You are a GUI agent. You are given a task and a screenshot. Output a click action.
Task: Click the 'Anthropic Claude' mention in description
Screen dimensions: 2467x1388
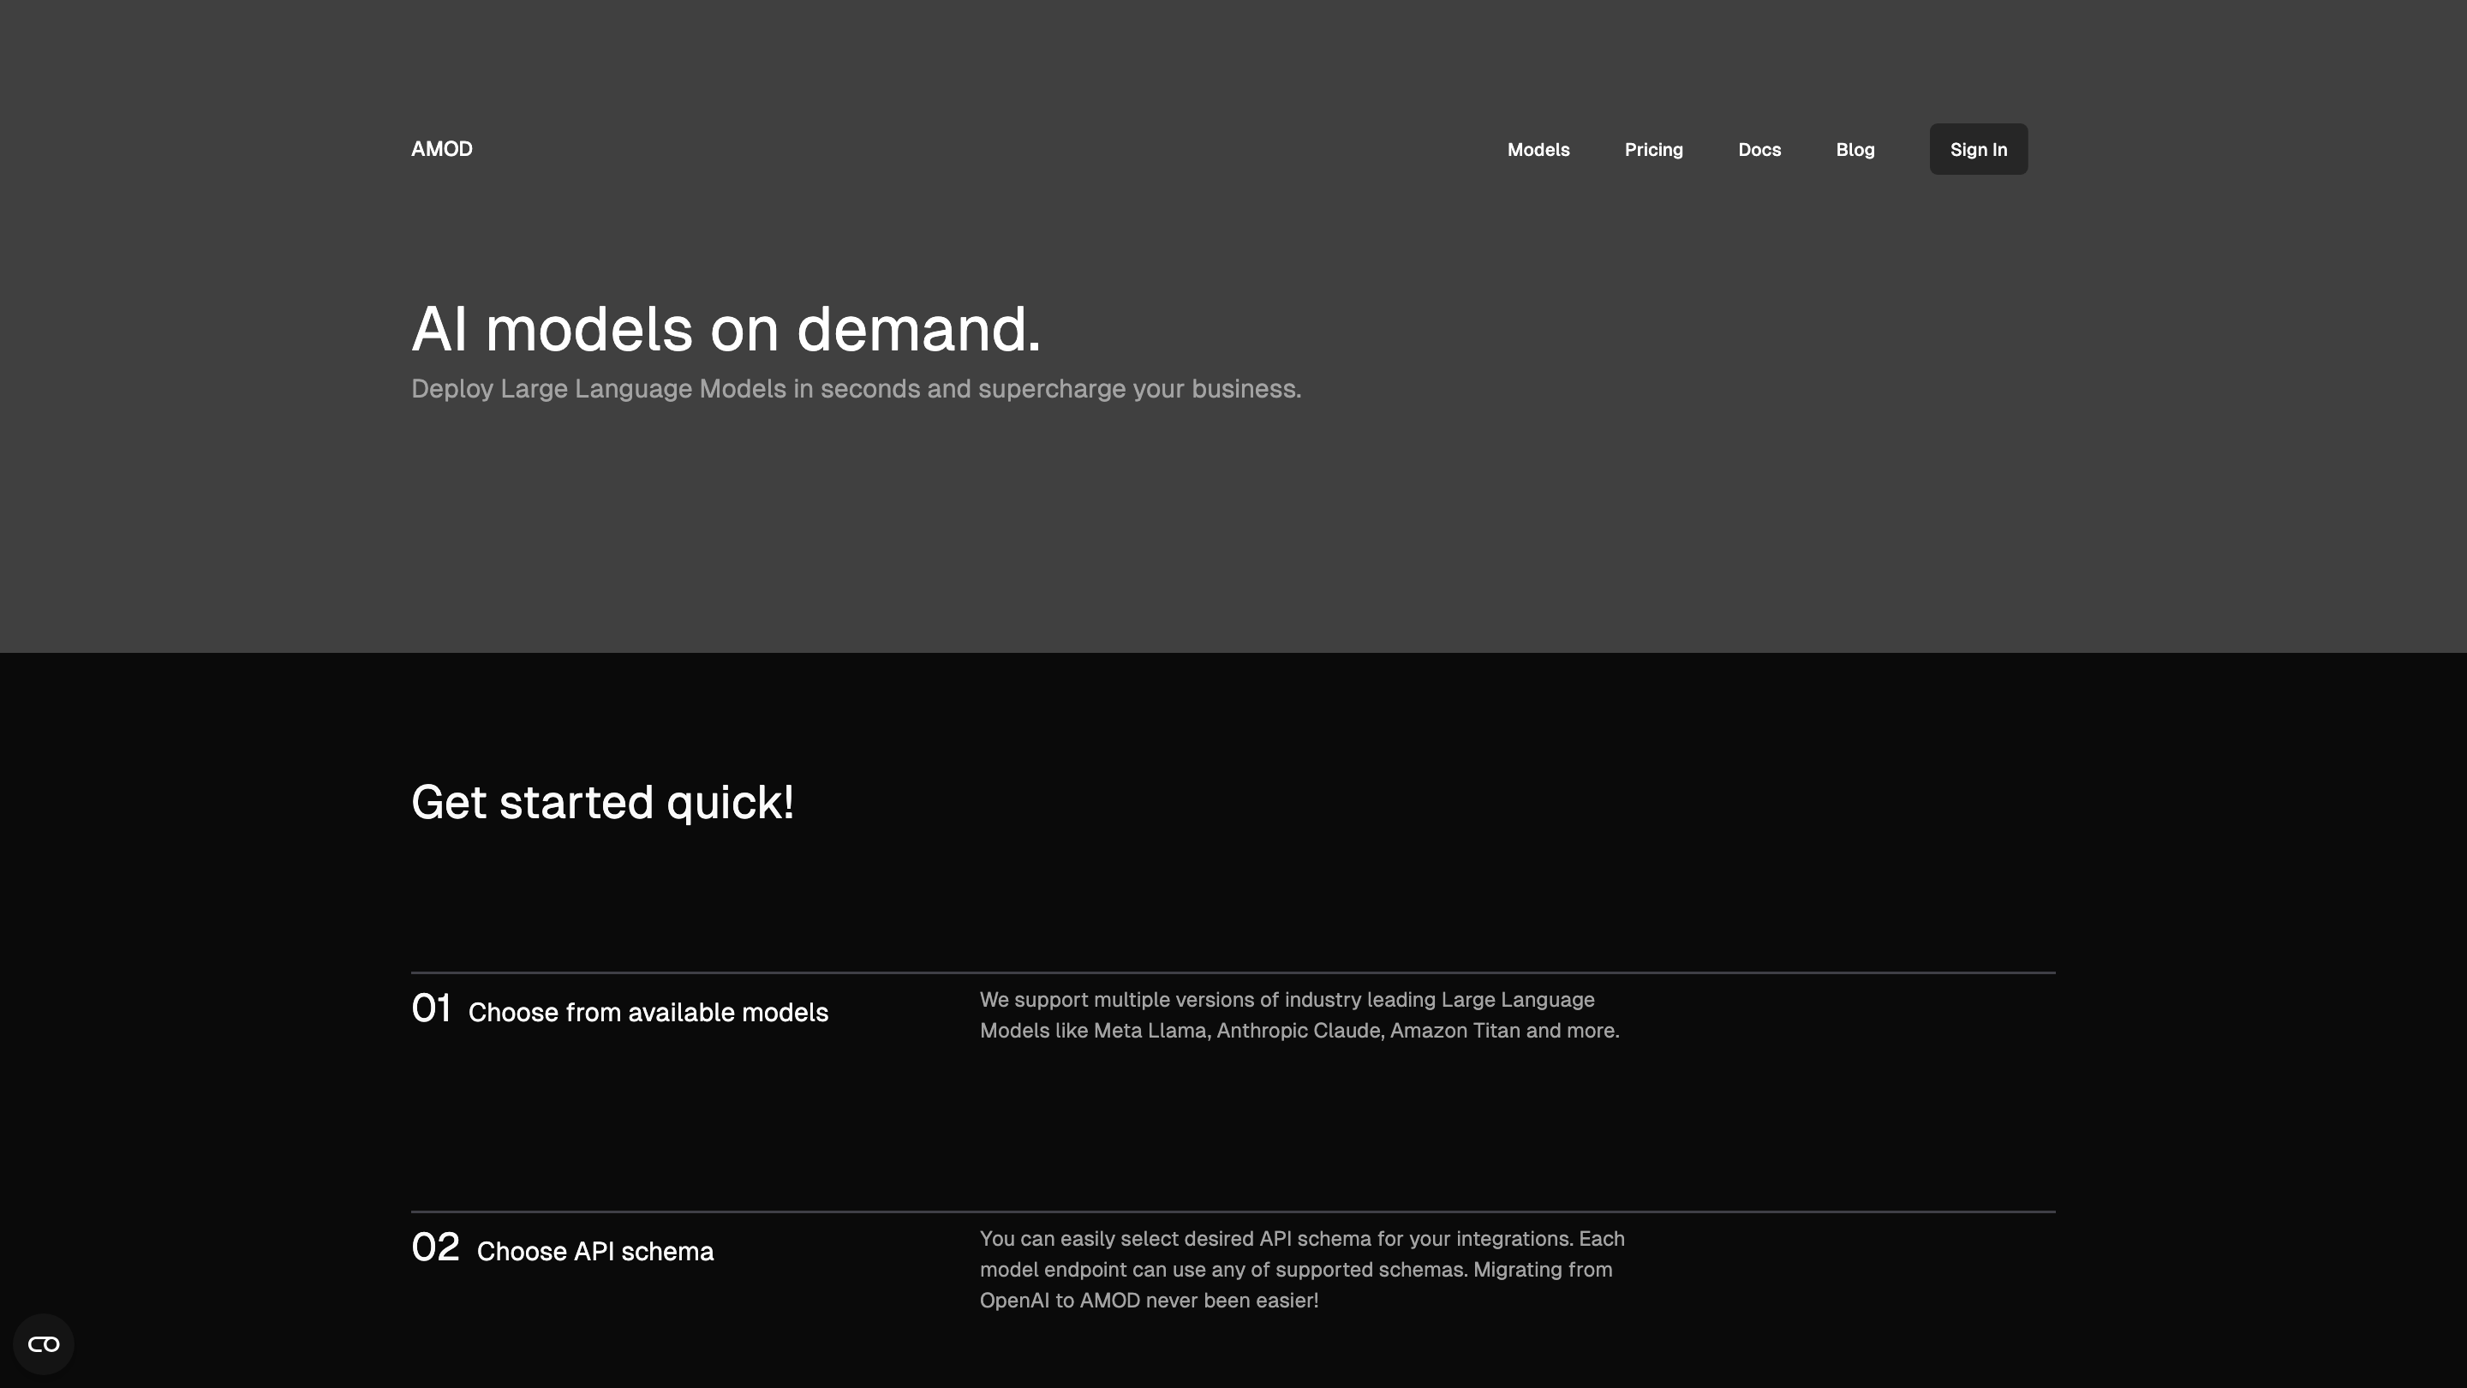pos(1299,1031)
